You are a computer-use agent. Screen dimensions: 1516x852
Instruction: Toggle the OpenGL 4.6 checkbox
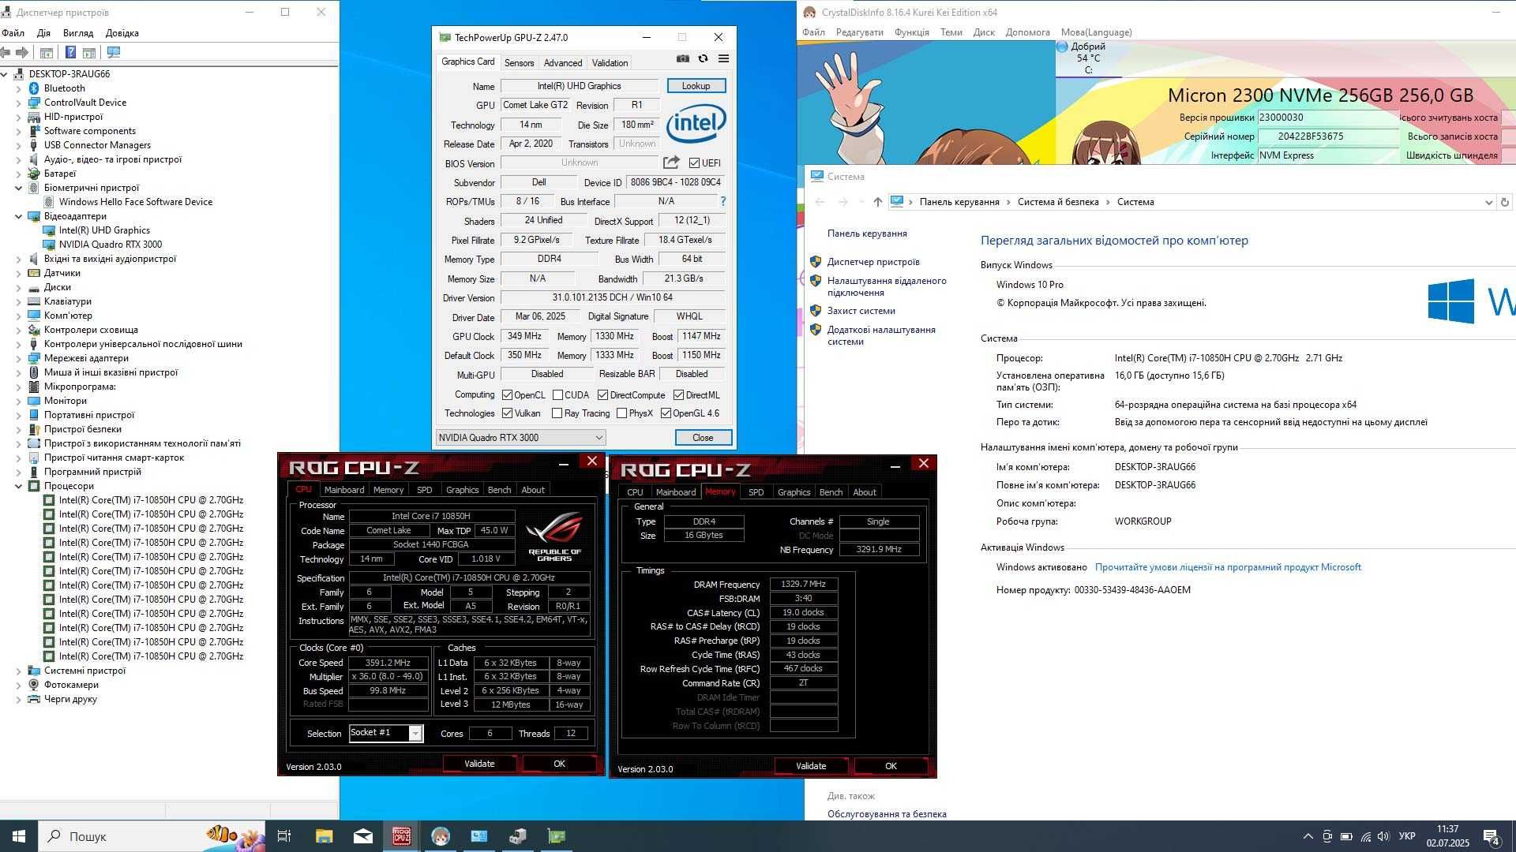coord(666,413)
